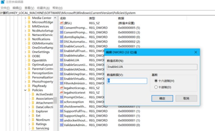Close the 编辑 DWORD dialog

tap(196, 52)
